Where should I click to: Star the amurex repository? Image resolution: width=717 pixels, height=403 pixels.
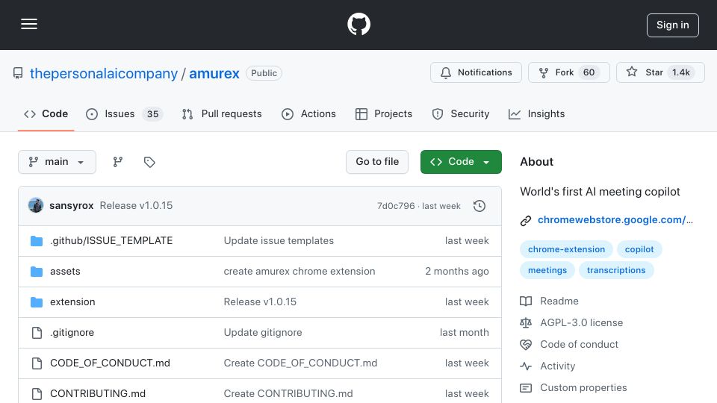coord(659,72)
